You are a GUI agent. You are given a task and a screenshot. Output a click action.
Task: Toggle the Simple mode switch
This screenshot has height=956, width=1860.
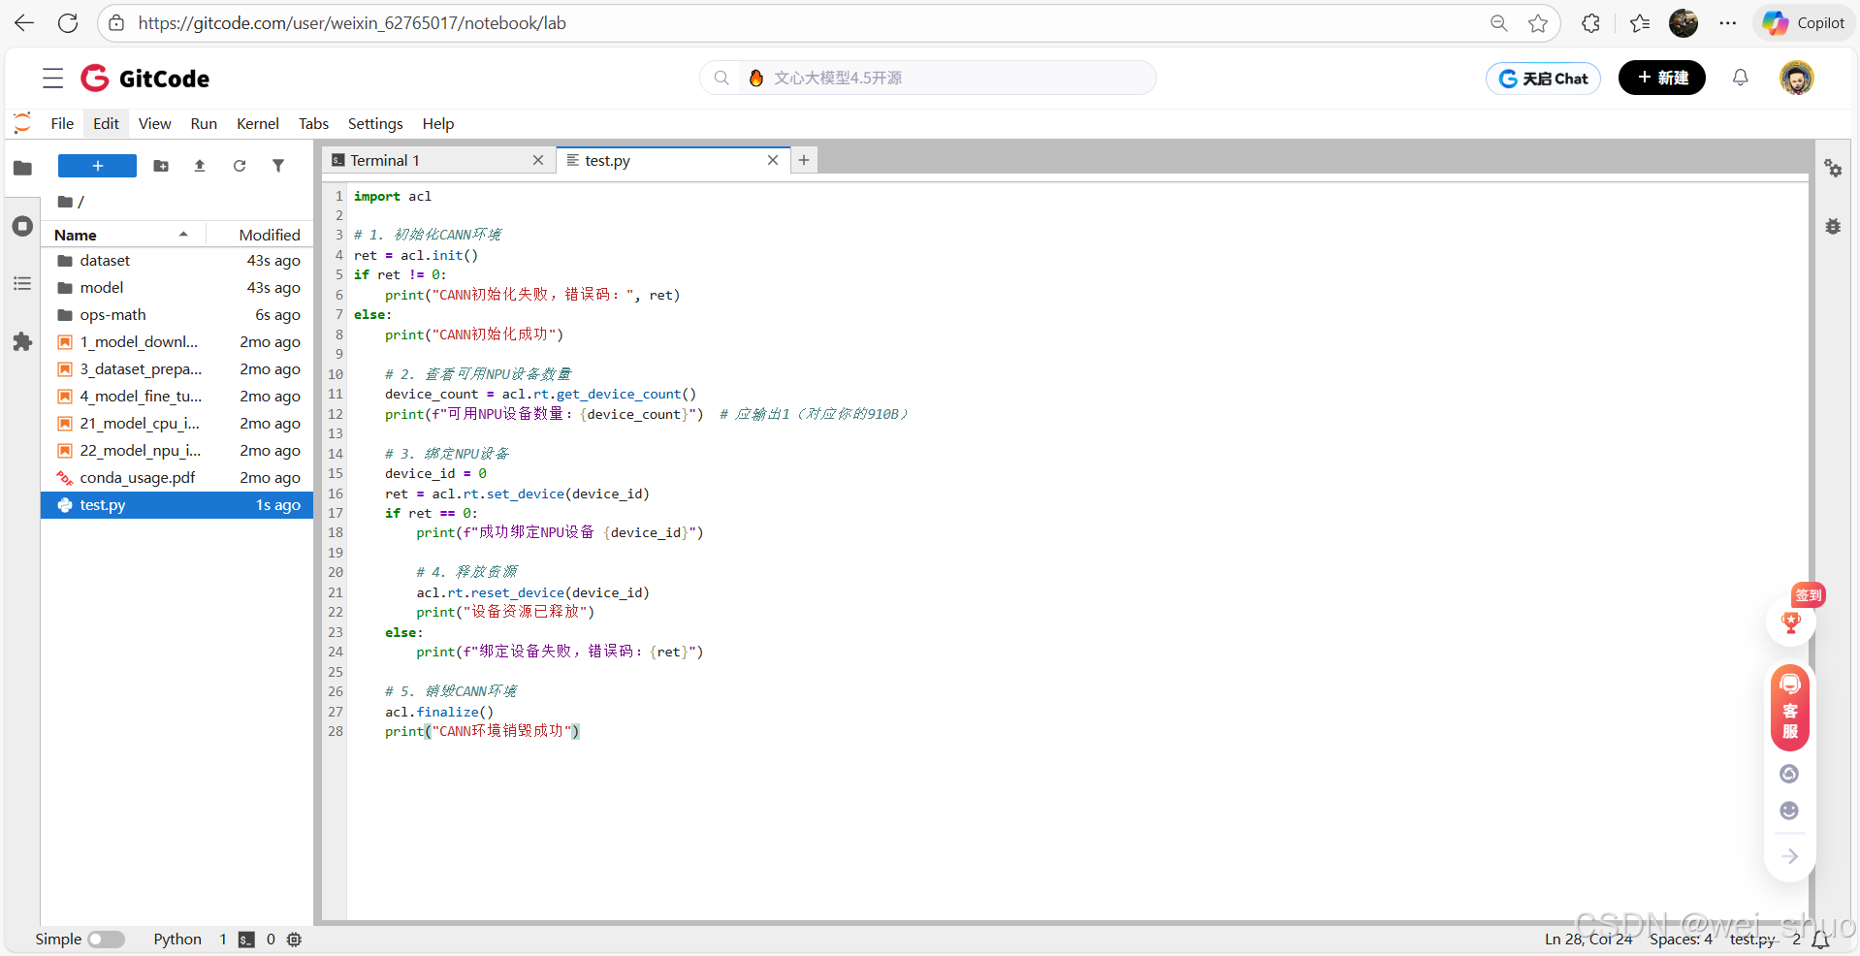(106, 939)
